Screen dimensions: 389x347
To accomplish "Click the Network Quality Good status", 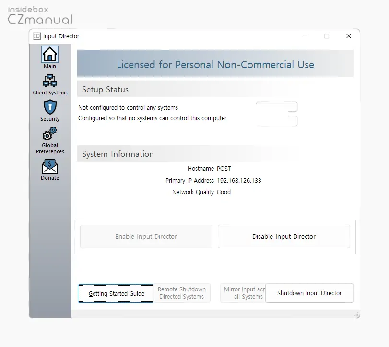I will (224, 192).
